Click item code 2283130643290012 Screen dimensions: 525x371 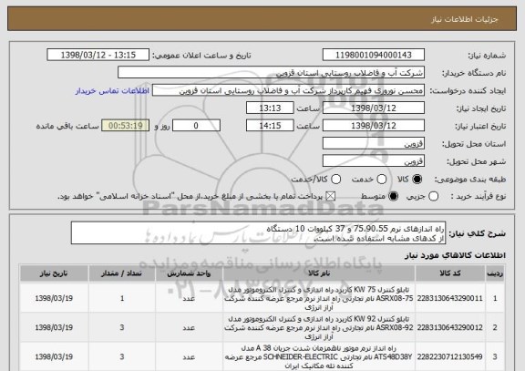click(450, 327)
